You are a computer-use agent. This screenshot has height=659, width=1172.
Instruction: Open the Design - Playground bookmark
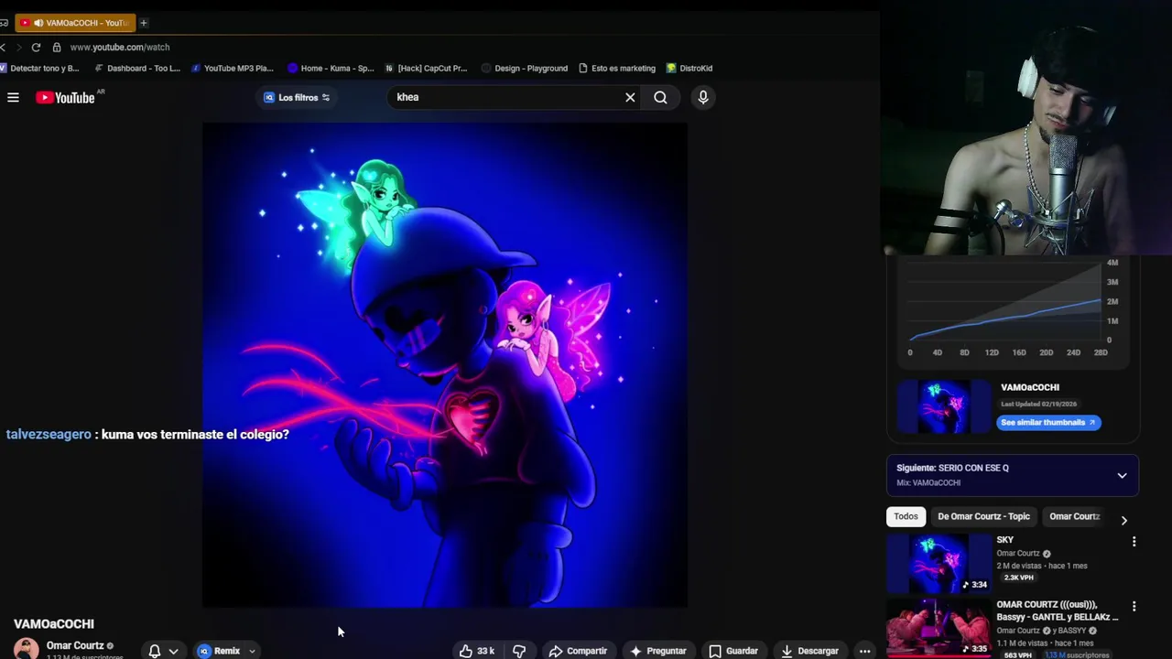525,69
